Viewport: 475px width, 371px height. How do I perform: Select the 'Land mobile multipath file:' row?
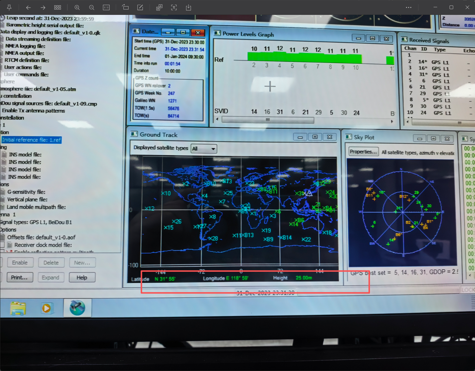pos(36,207)
